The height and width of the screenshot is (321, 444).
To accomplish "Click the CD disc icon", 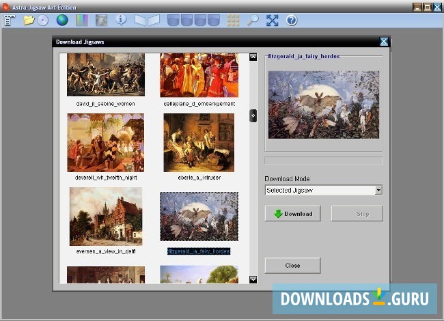I will [x=43, y=20].
